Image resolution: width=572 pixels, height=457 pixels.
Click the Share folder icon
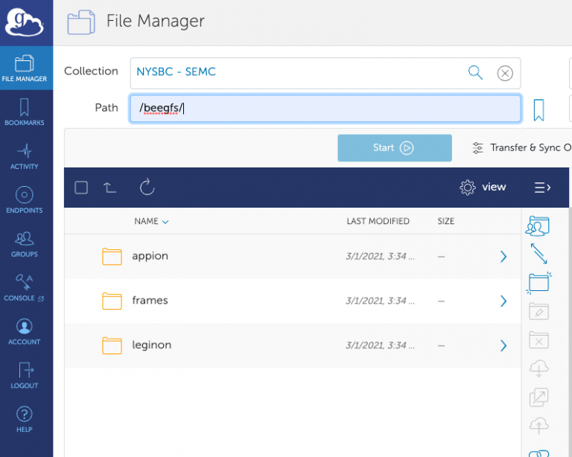(537, 226)
